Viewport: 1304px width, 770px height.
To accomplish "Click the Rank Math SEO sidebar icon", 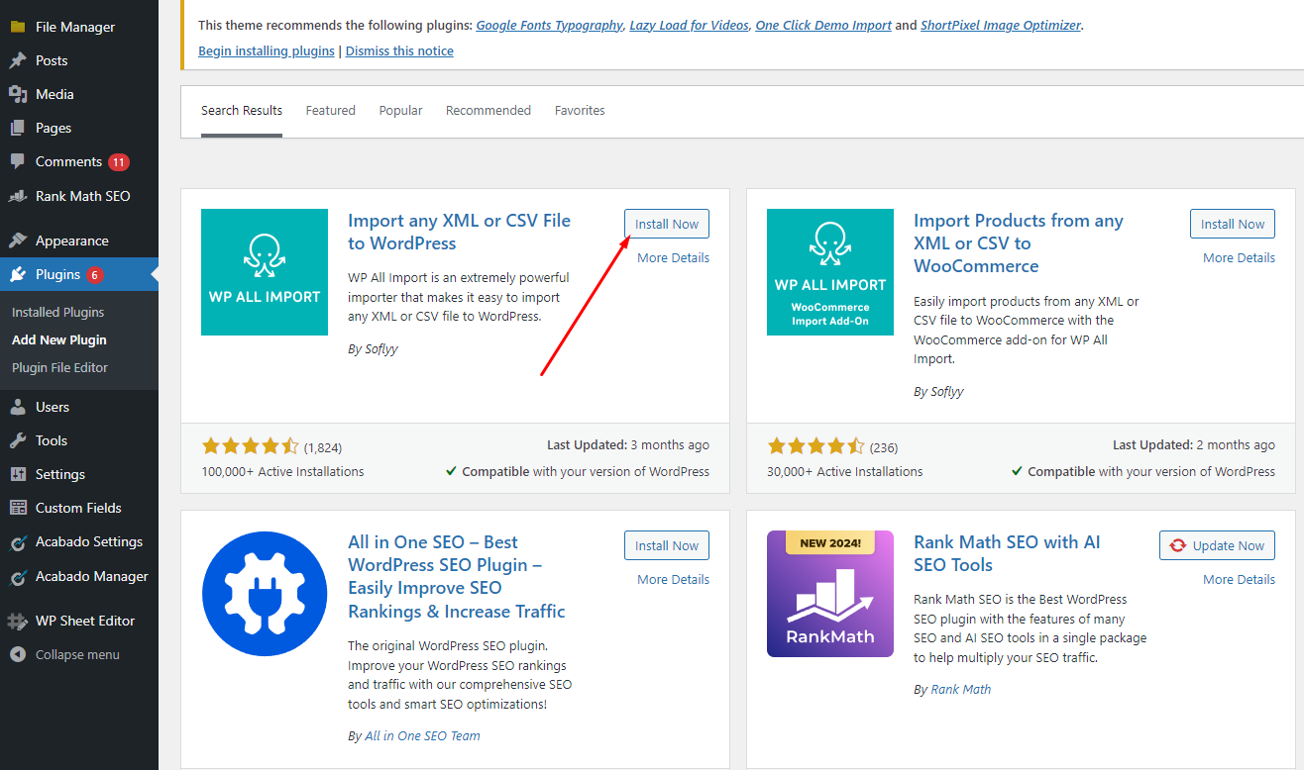I will point(18,196).
